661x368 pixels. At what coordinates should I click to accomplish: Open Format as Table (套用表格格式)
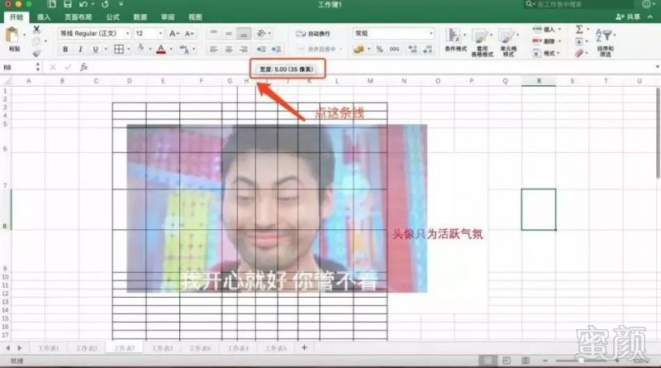click(x=482, y=43)
